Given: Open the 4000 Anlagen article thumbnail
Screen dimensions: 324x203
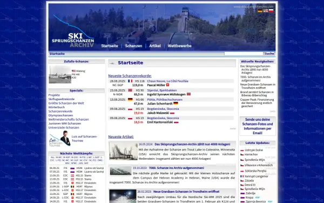Looking at the screenshot, I should point(123,151).
